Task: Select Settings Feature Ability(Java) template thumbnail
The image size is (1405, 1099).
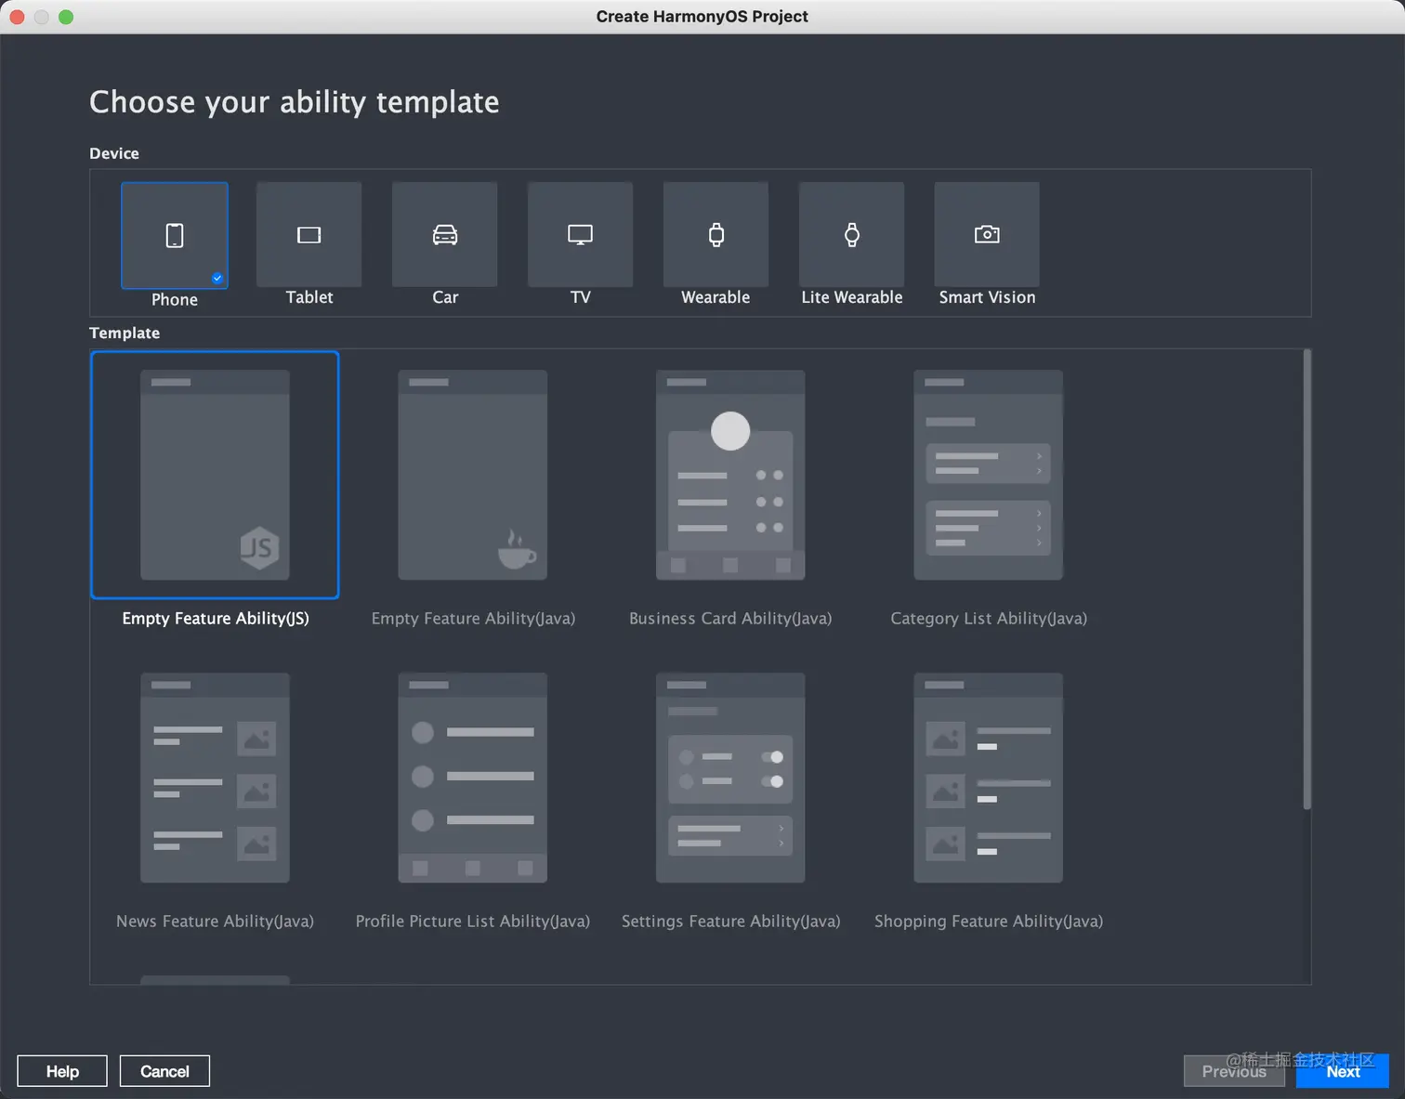Action: pyautogui.click(x=730, y=778)
